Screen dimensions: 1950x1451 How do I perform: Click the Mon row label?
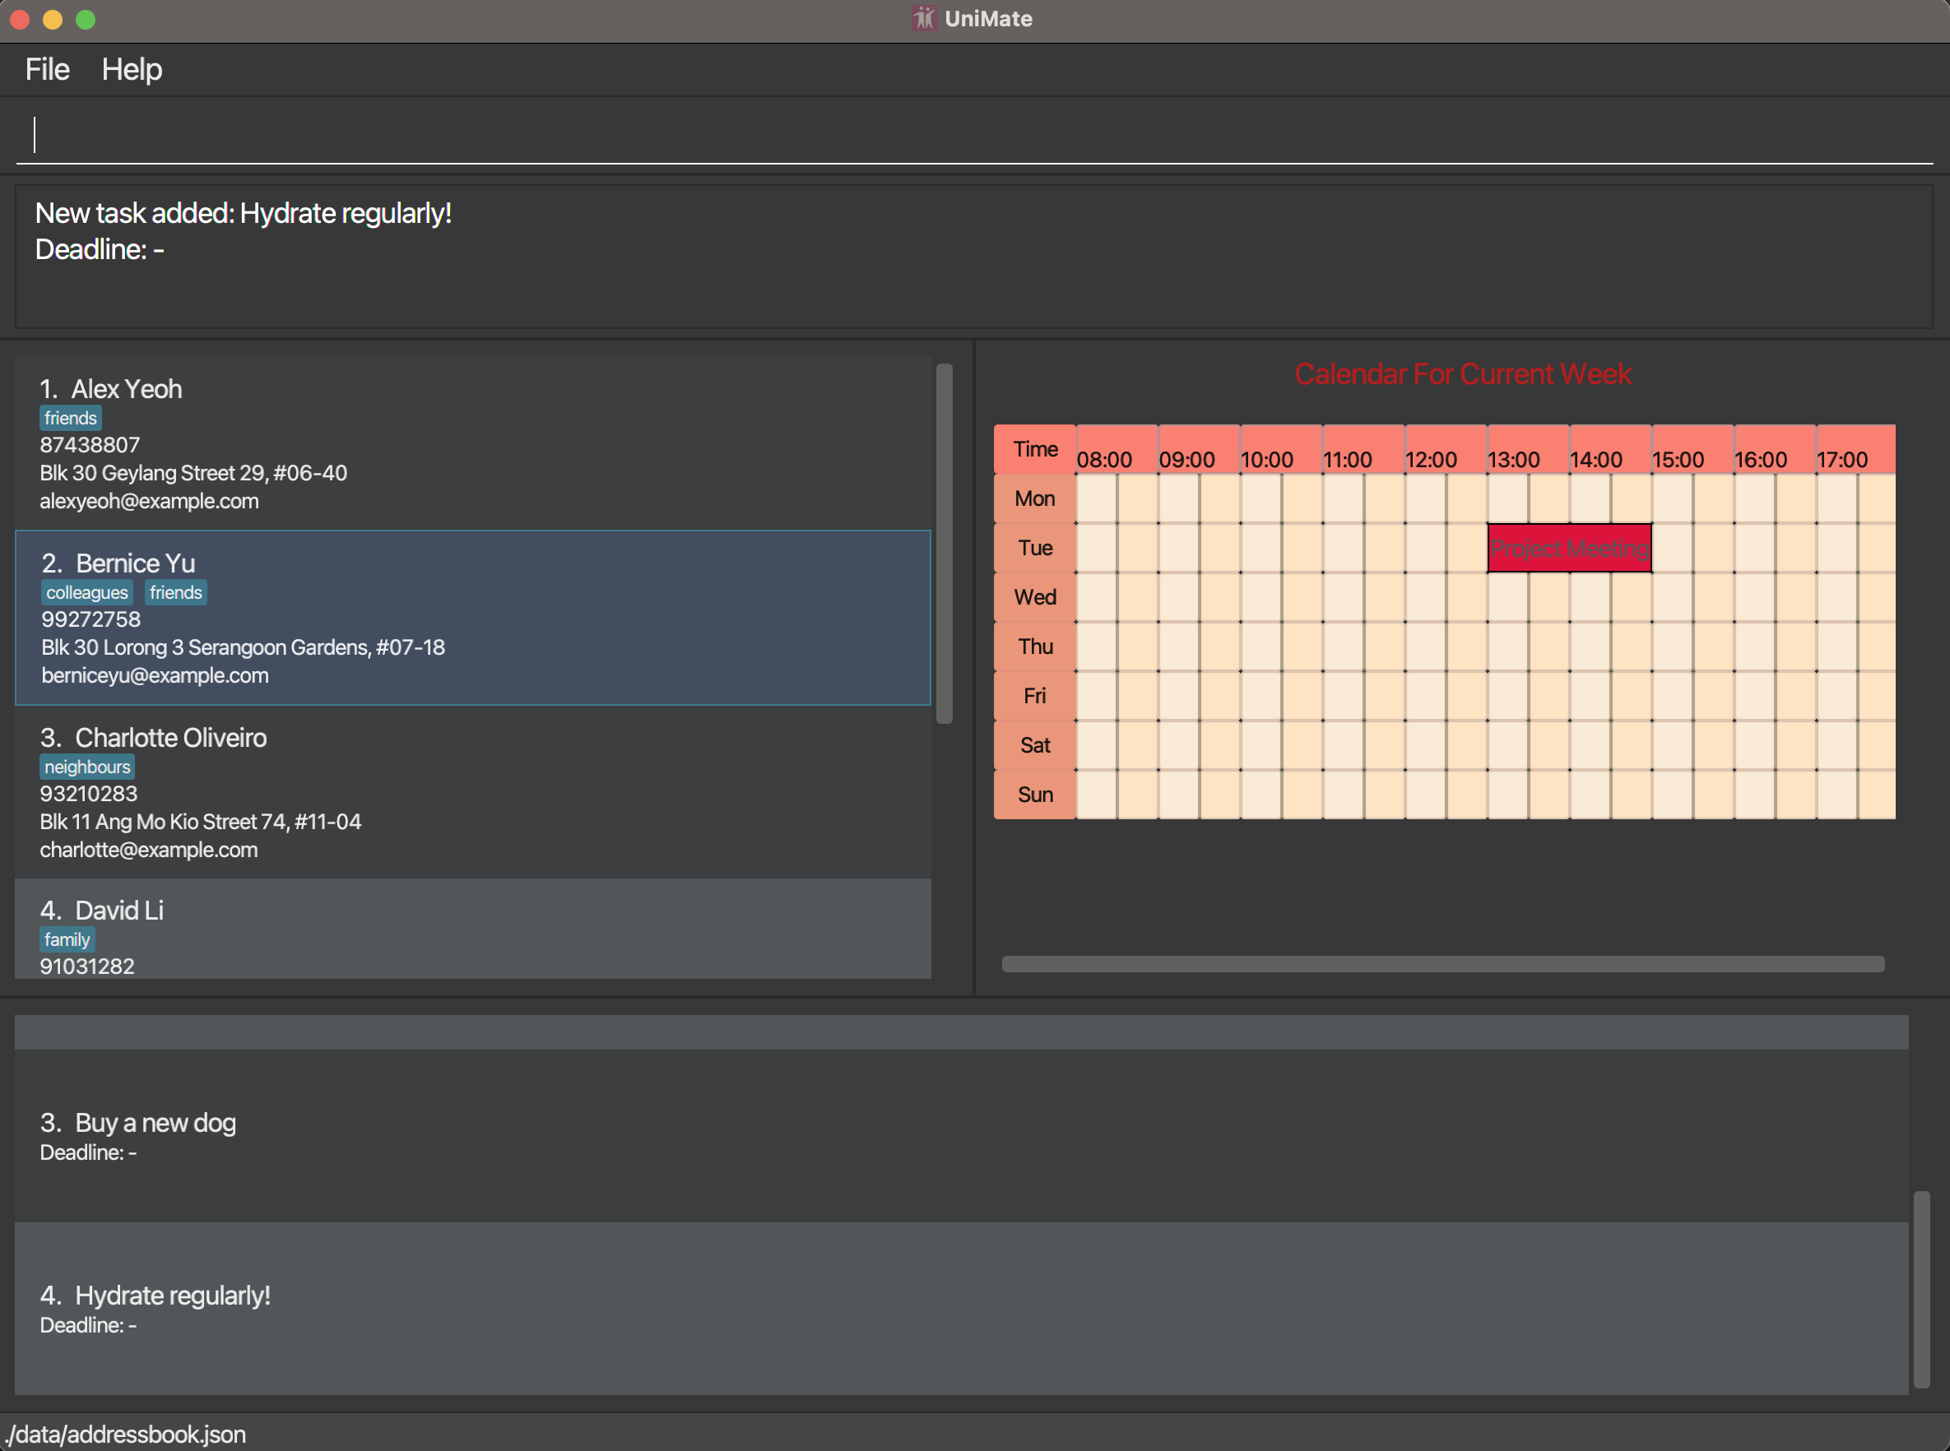[1035, 499]
